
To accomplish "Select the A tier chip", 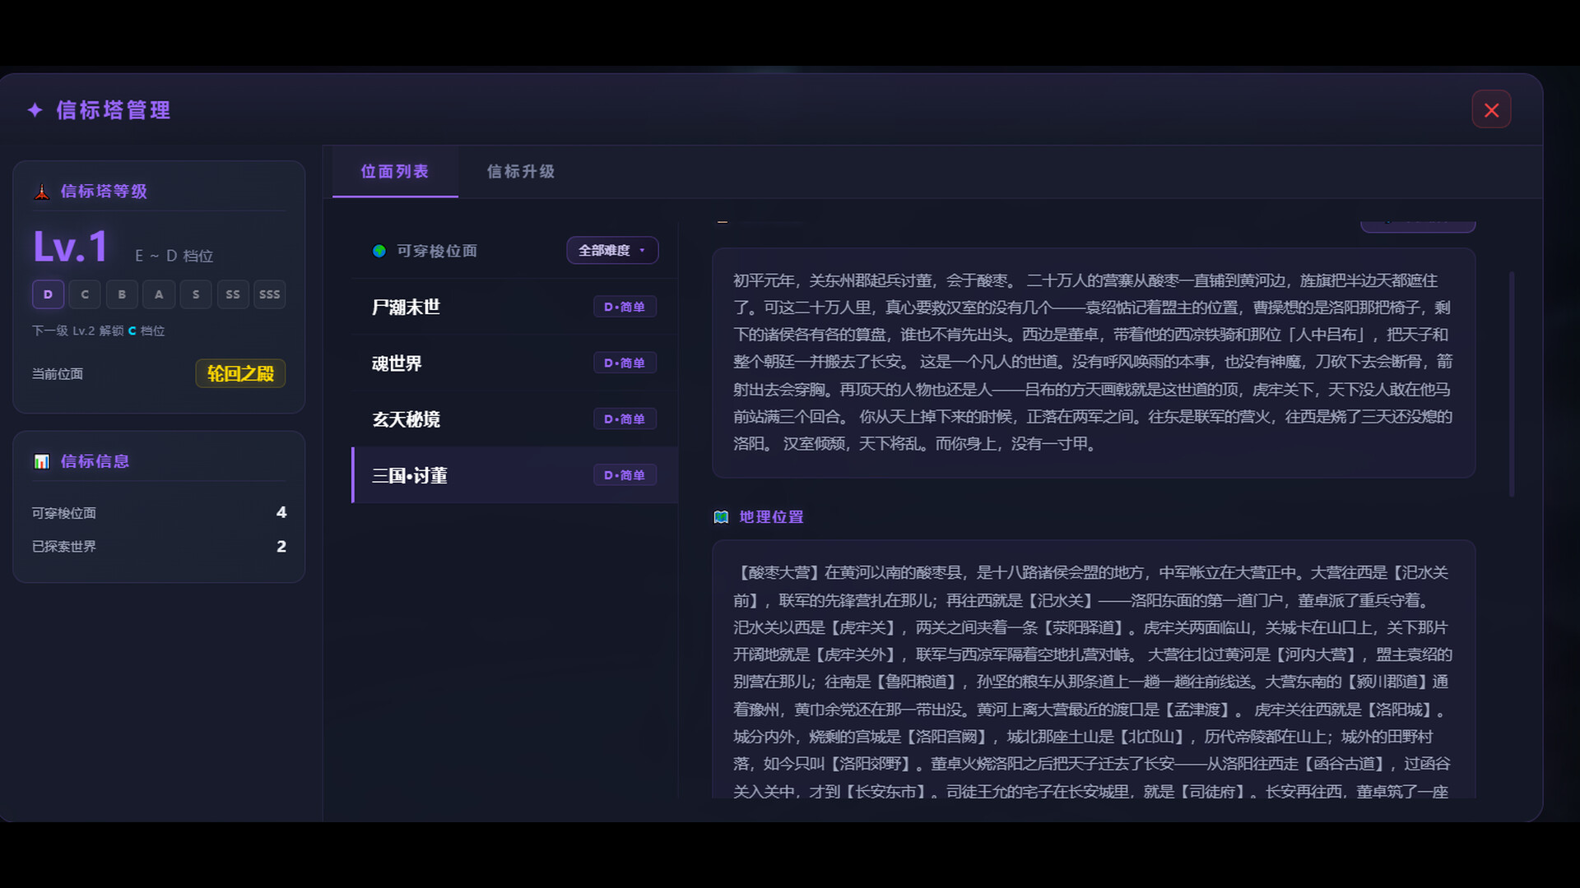I will pyautogui.click(x=159, y=294).
